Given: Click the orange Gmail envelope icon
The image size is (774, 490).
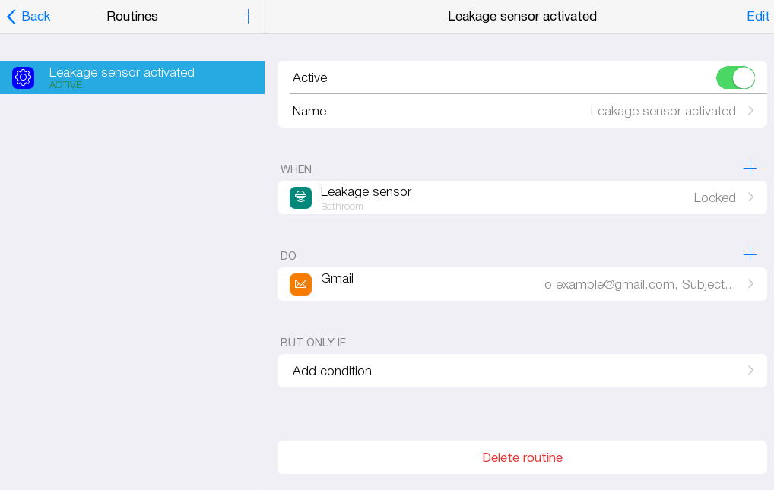Looking at the screenshot, I should click(x=300, y=284).
